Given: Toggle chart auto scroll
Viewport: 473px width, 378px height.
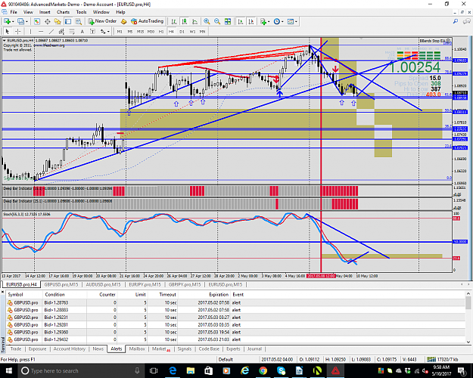Looking at the screenshot, I should (241, 21).
